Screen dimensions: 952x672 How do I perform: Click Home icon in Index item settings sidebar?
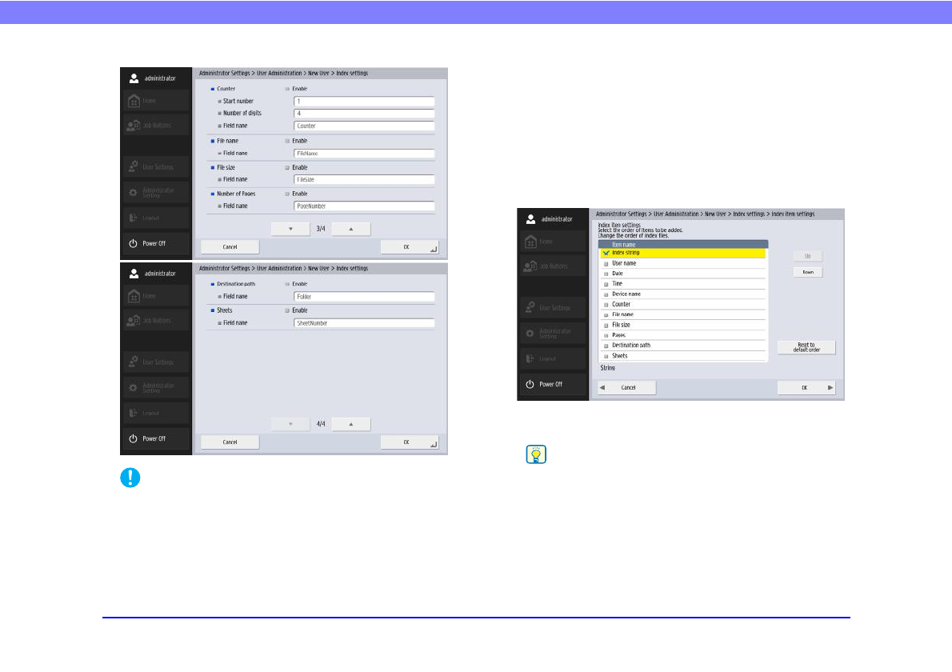530,242
